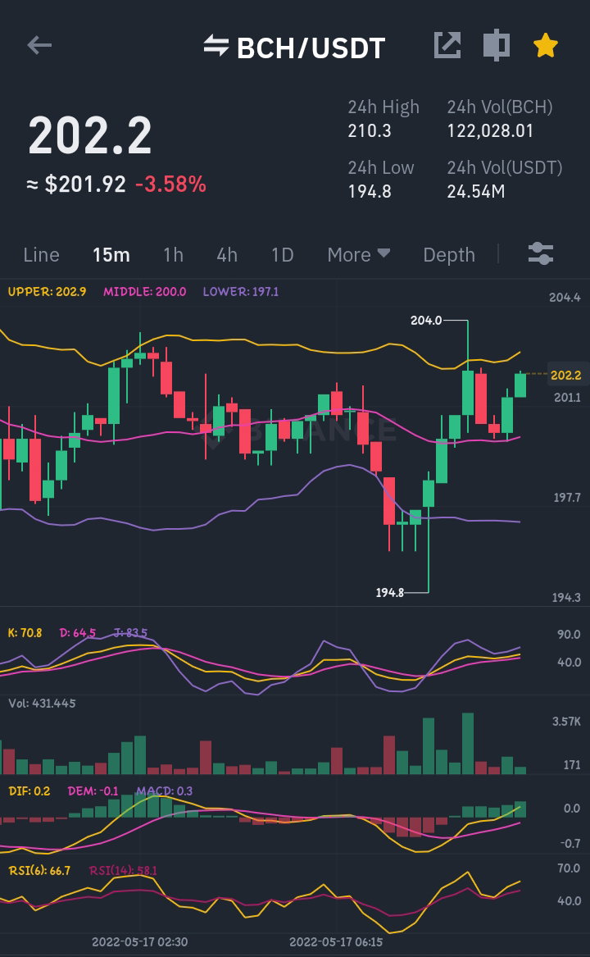Select the 1h interval
Viewport: 590px width, 957px height.
coord(173,254)
